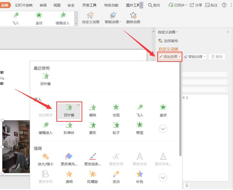Screen dimensions: 233x190
Task: Expand more 强调 emphasis effects
Action: tap(163, 178)
